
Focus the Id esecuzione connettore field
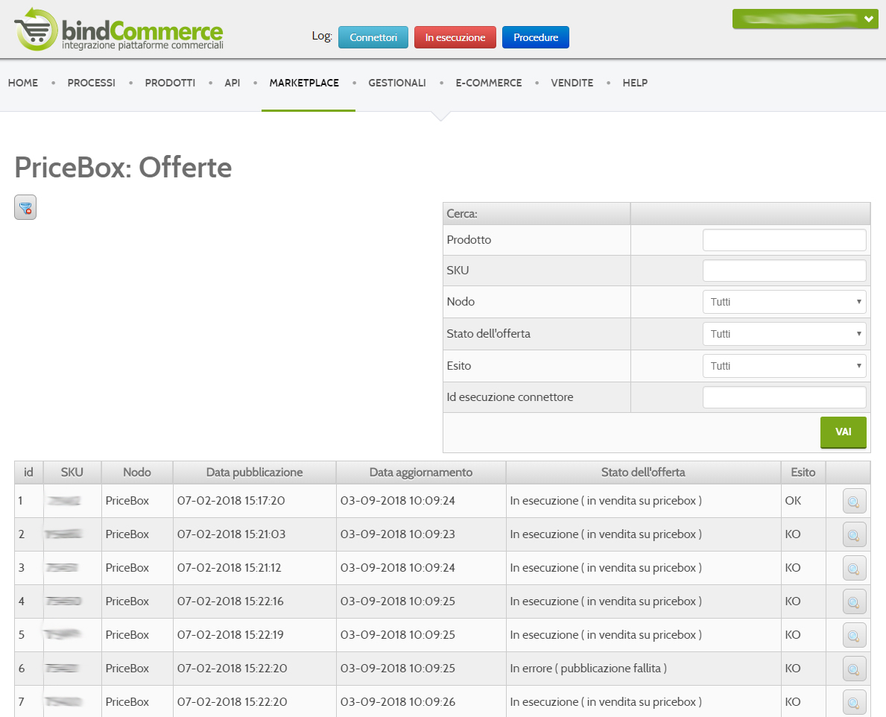tap(785, 397)
